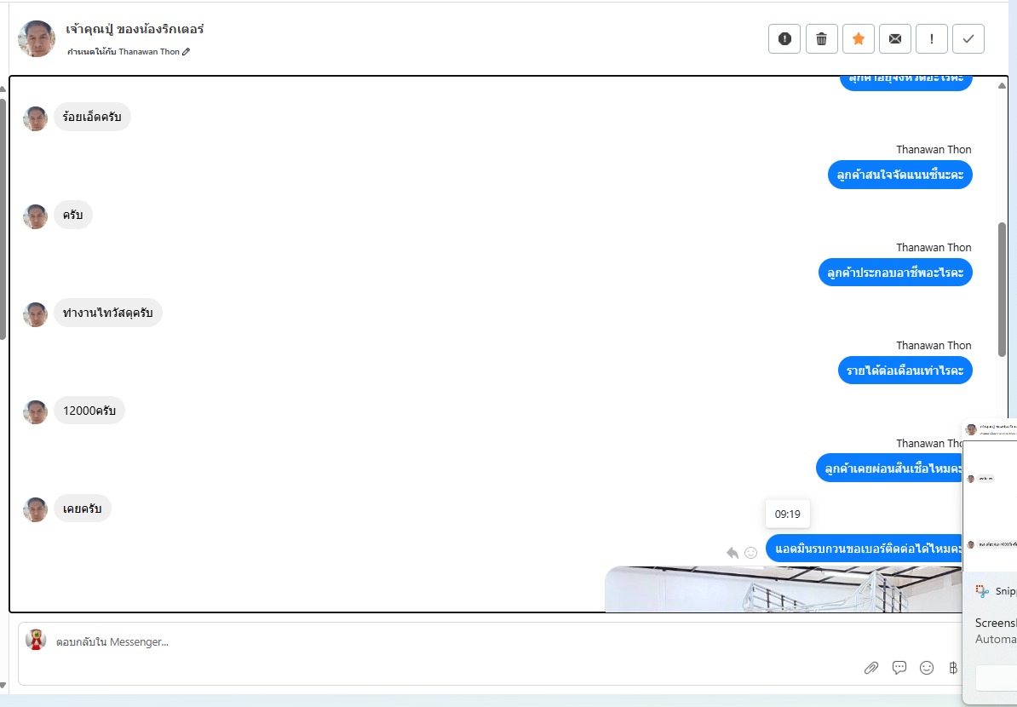Delete conversation with trash icon
The height and width of the screenshot is (707, 1017).
pos(822,39)
